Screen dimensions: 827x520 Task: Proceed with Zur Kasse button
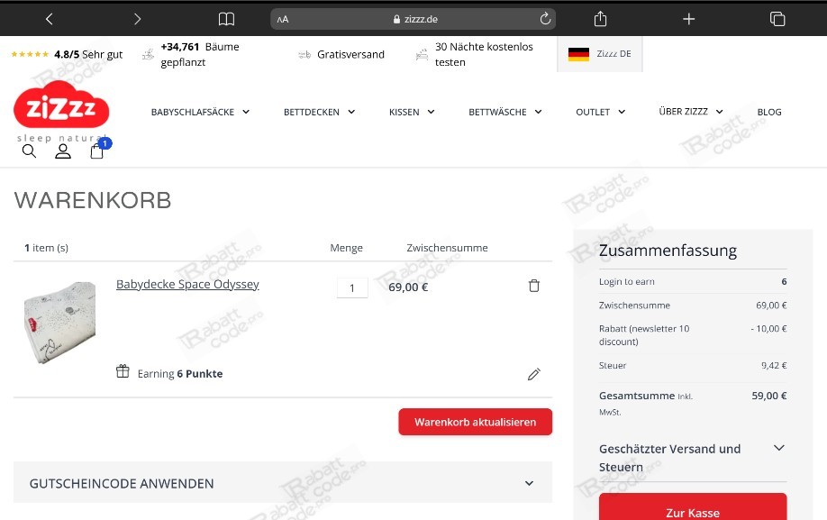(x=693, y=506)
